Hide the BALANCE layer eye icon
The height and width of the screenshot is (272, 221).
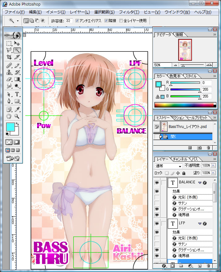(157, 183)
